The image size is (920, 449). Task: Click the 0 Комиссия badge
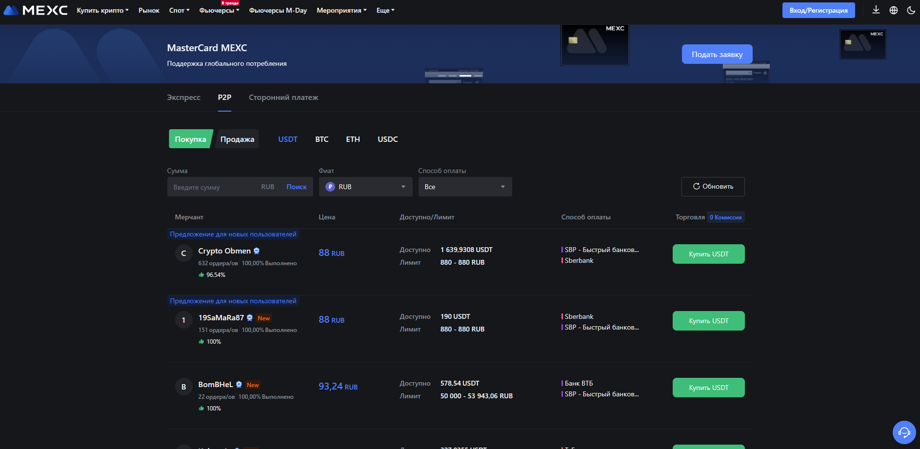pos(726,217)
